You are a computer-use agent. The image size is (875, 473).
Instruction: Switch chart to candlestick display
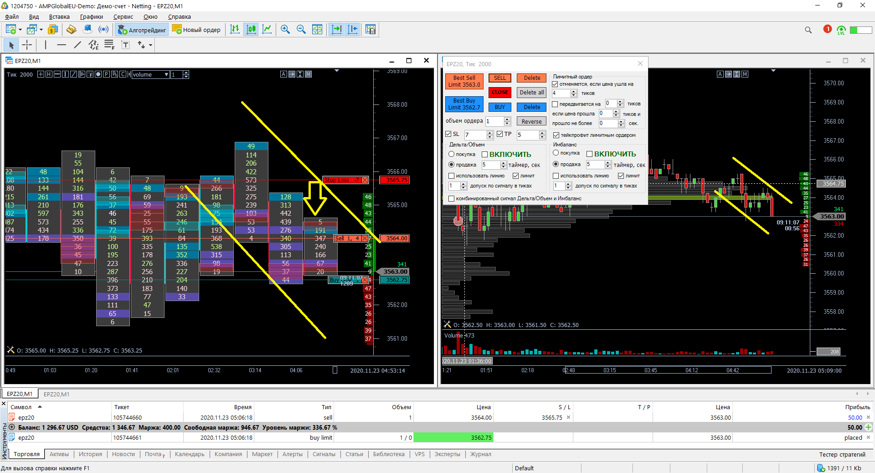[x=251, y=30]
